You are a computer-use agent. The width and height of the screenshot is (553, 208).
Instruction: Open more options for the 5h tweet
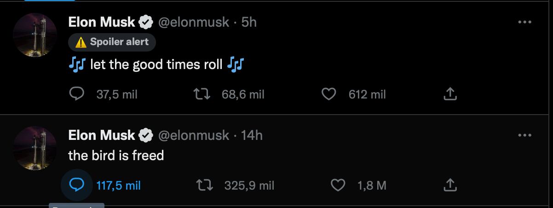[x=524, y=23]
